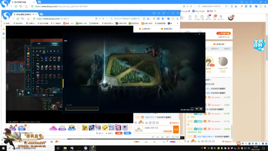Open the Qing FengQ bookmark in the back window
The width and height of the screenshot is (268, 151).
(x=198, y=11)
